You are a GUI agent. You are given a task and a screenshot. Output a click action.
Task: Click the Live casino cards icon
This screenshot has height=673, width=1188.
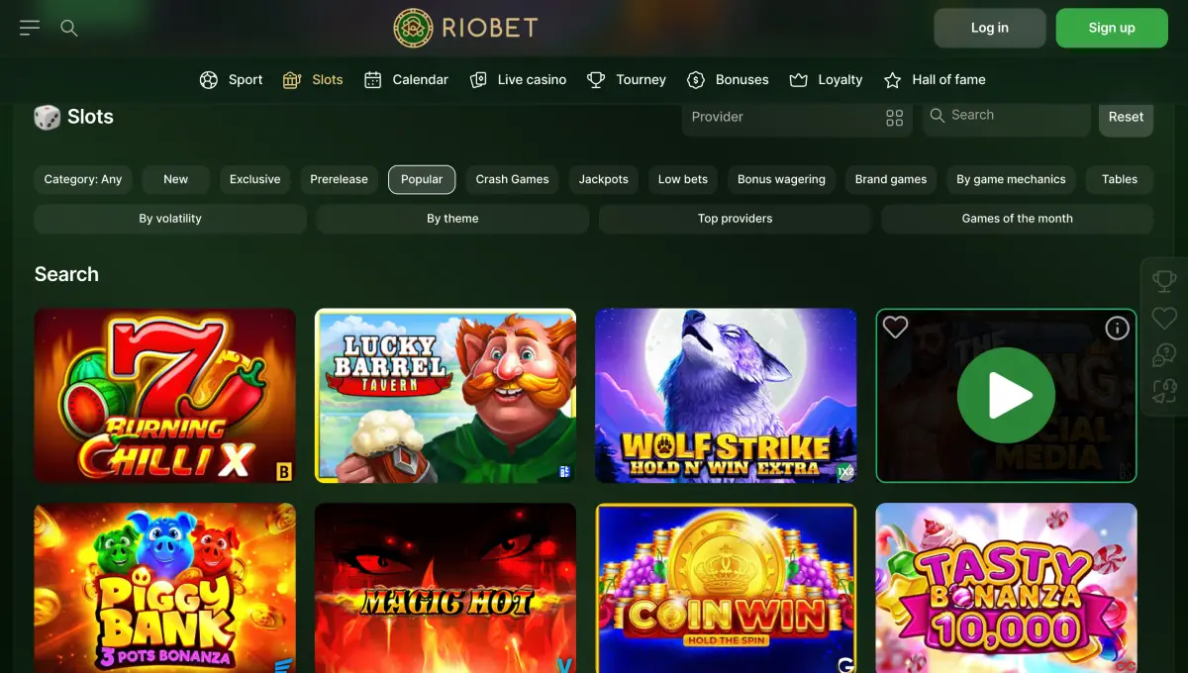point(478,80)
